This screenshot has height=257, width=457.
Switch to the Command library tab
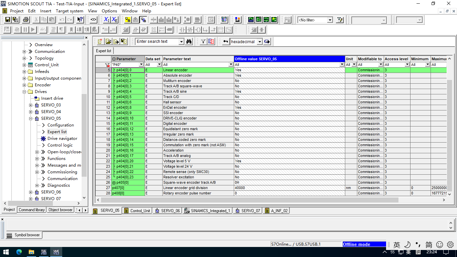coord(31,210)
